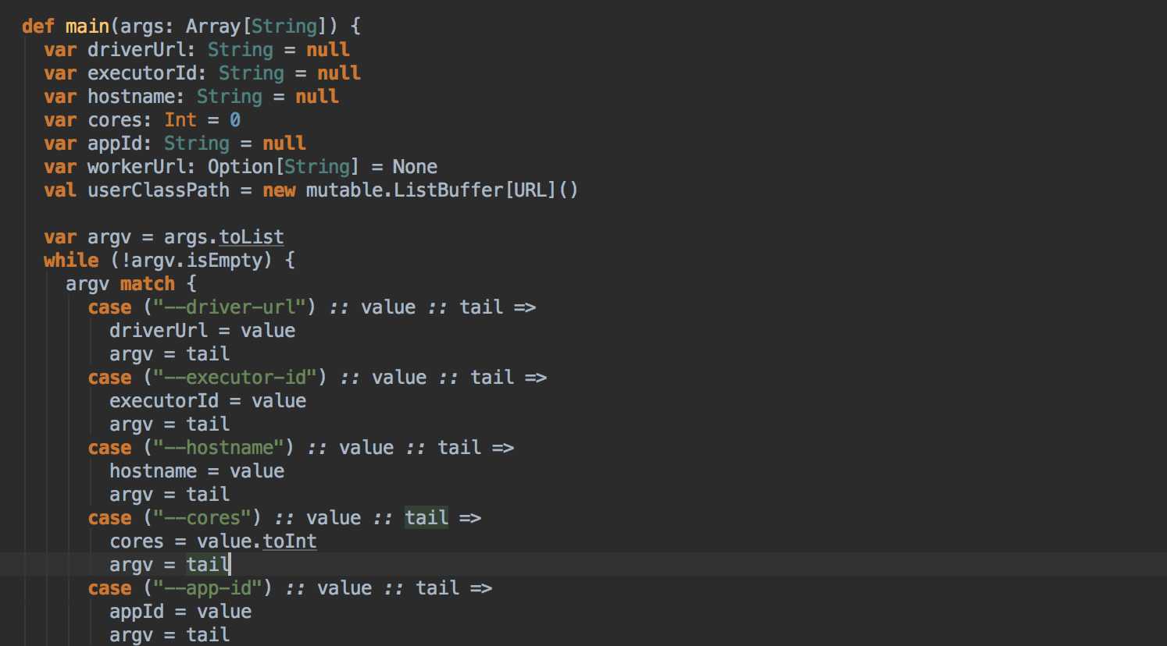Click the 'while' keyword
Screen dimensions: 1167x646
71,261
